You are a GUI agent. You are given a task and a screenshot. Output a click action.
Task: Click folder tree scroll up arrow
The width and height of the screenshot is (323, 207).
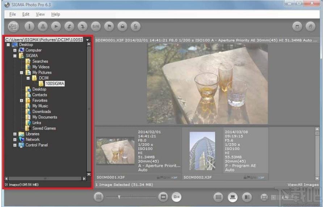point(89,44)
